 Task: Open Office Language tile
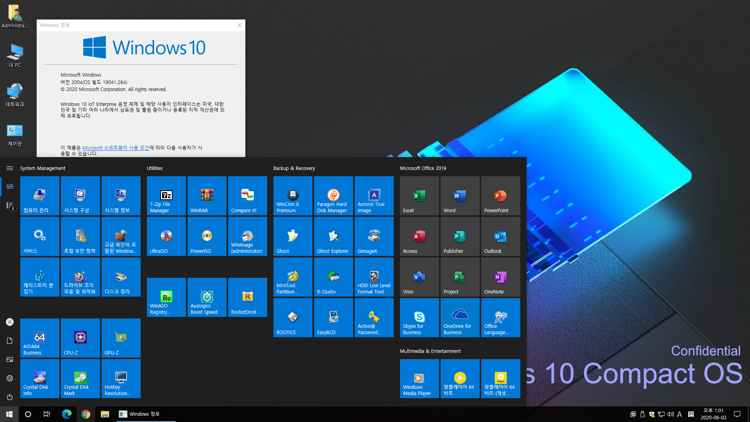501,318
